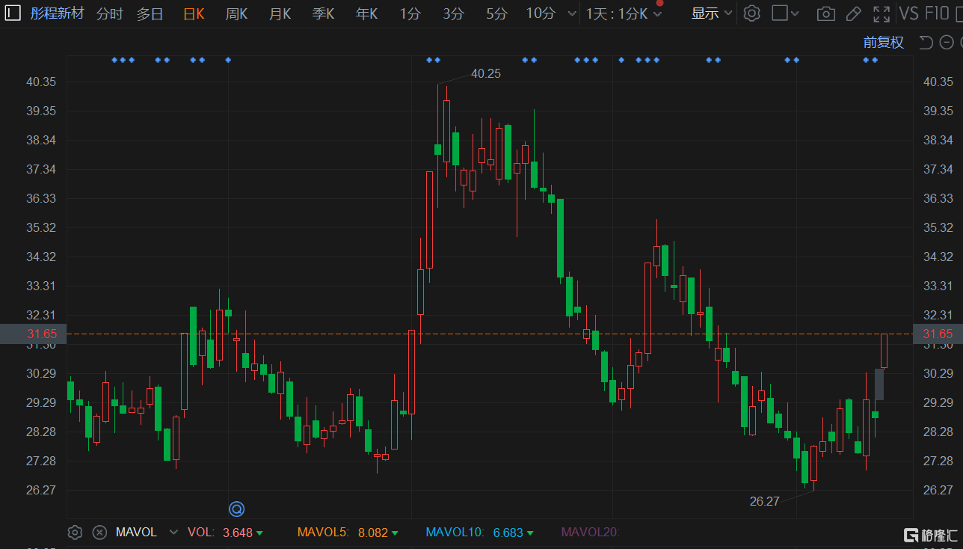This screenshot has width=963, height=549.
Task: Switch to 3分 three-minute chart
Action: coord(453,13)
